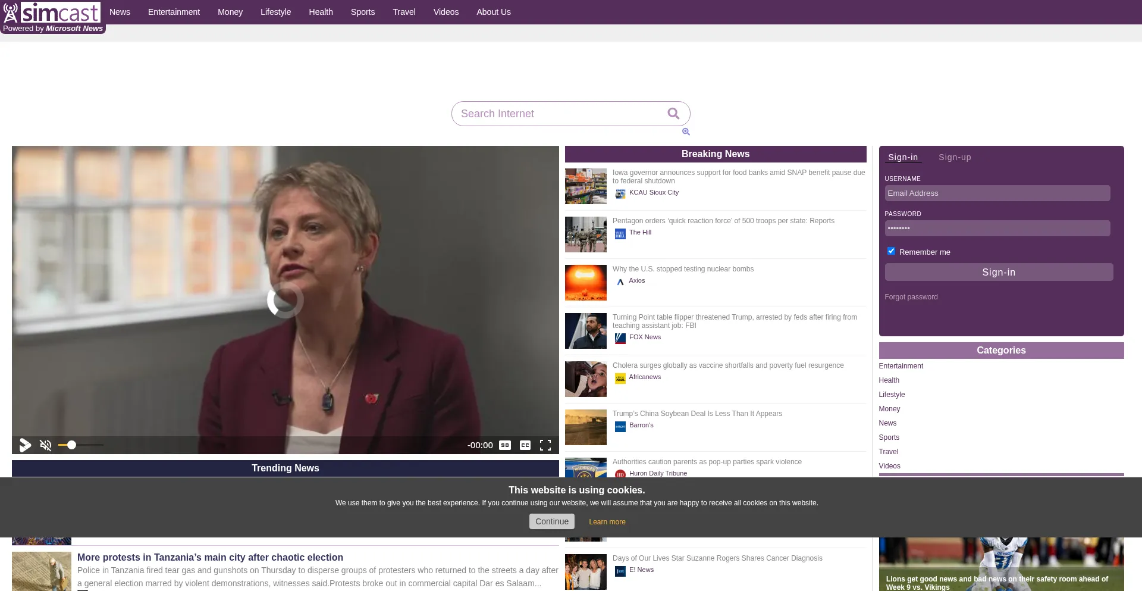Click the Email Address username field
The image size is (1142, 591).
pos(997,193)
